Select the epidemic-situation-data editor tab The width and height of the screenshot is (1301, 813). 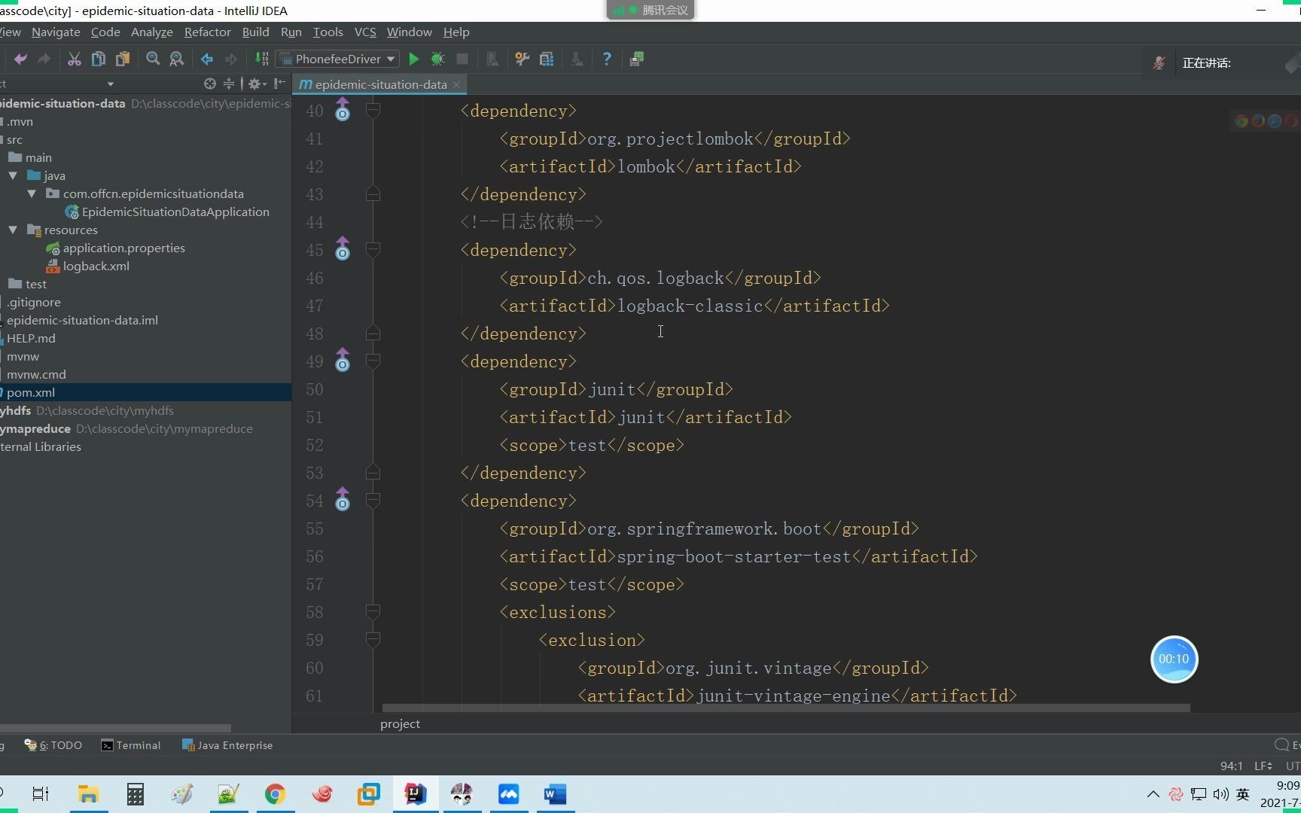click(x=380, y=84)
